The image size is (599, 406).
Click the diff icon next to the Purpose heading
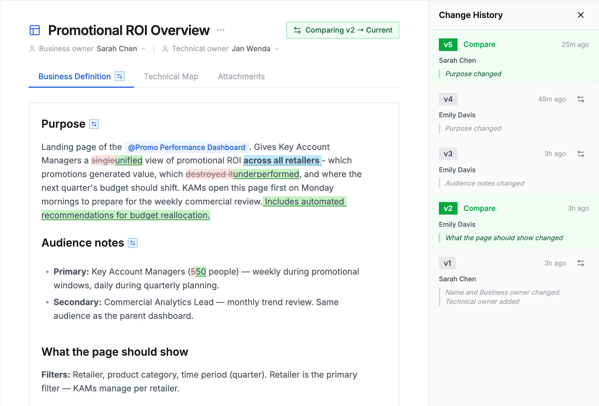click(x=94, y=124)
